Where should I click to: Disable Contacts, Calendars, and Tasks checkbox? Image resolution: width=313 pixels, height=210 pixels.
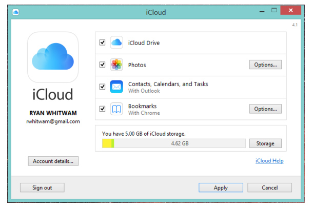click(x=102, y=87)
